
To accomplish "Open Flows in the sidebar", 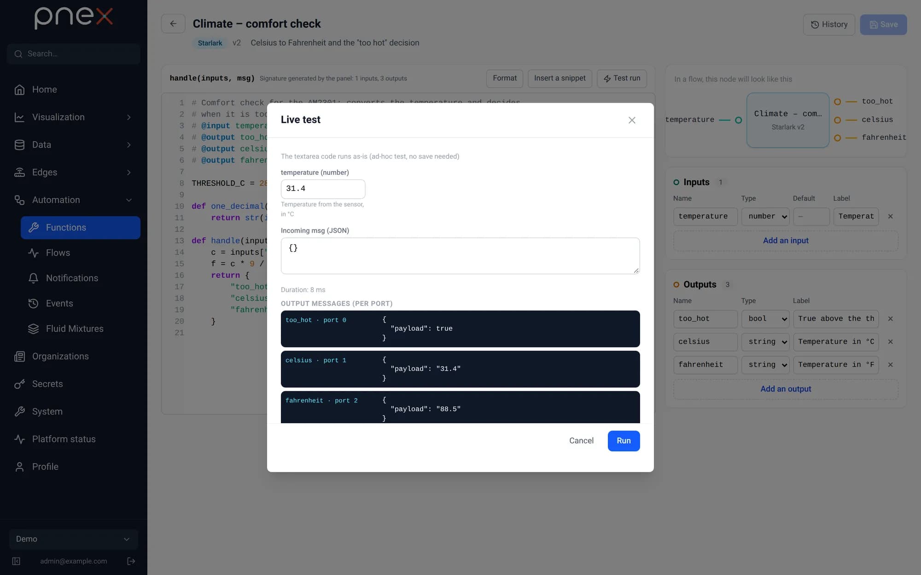I will coord(81,253).
